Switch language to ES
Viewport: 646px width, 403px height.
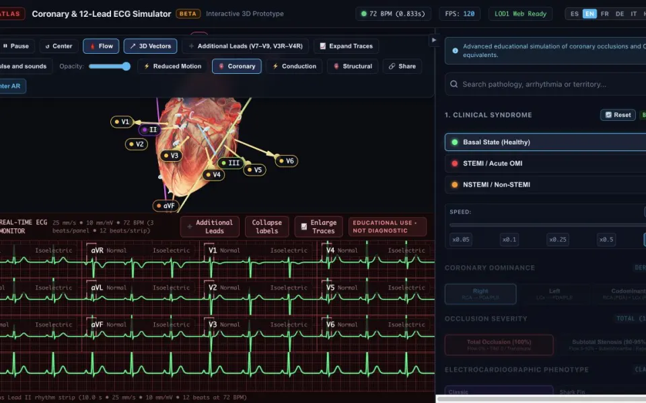(x=574, y=13)
